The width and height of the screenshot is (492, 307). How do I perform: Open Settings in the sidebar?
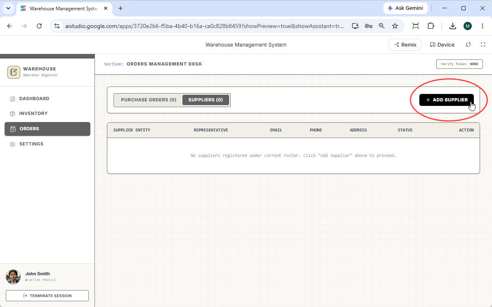click(x=47, y=144)
